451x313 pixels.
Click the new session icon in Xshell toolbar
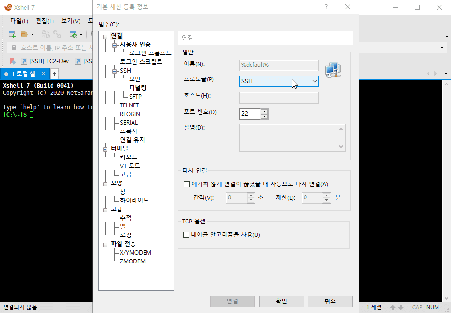tap(12, 35)
